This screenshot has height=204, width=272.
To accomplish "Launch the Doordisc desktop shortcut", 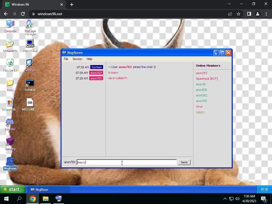I will coord(10,124).
